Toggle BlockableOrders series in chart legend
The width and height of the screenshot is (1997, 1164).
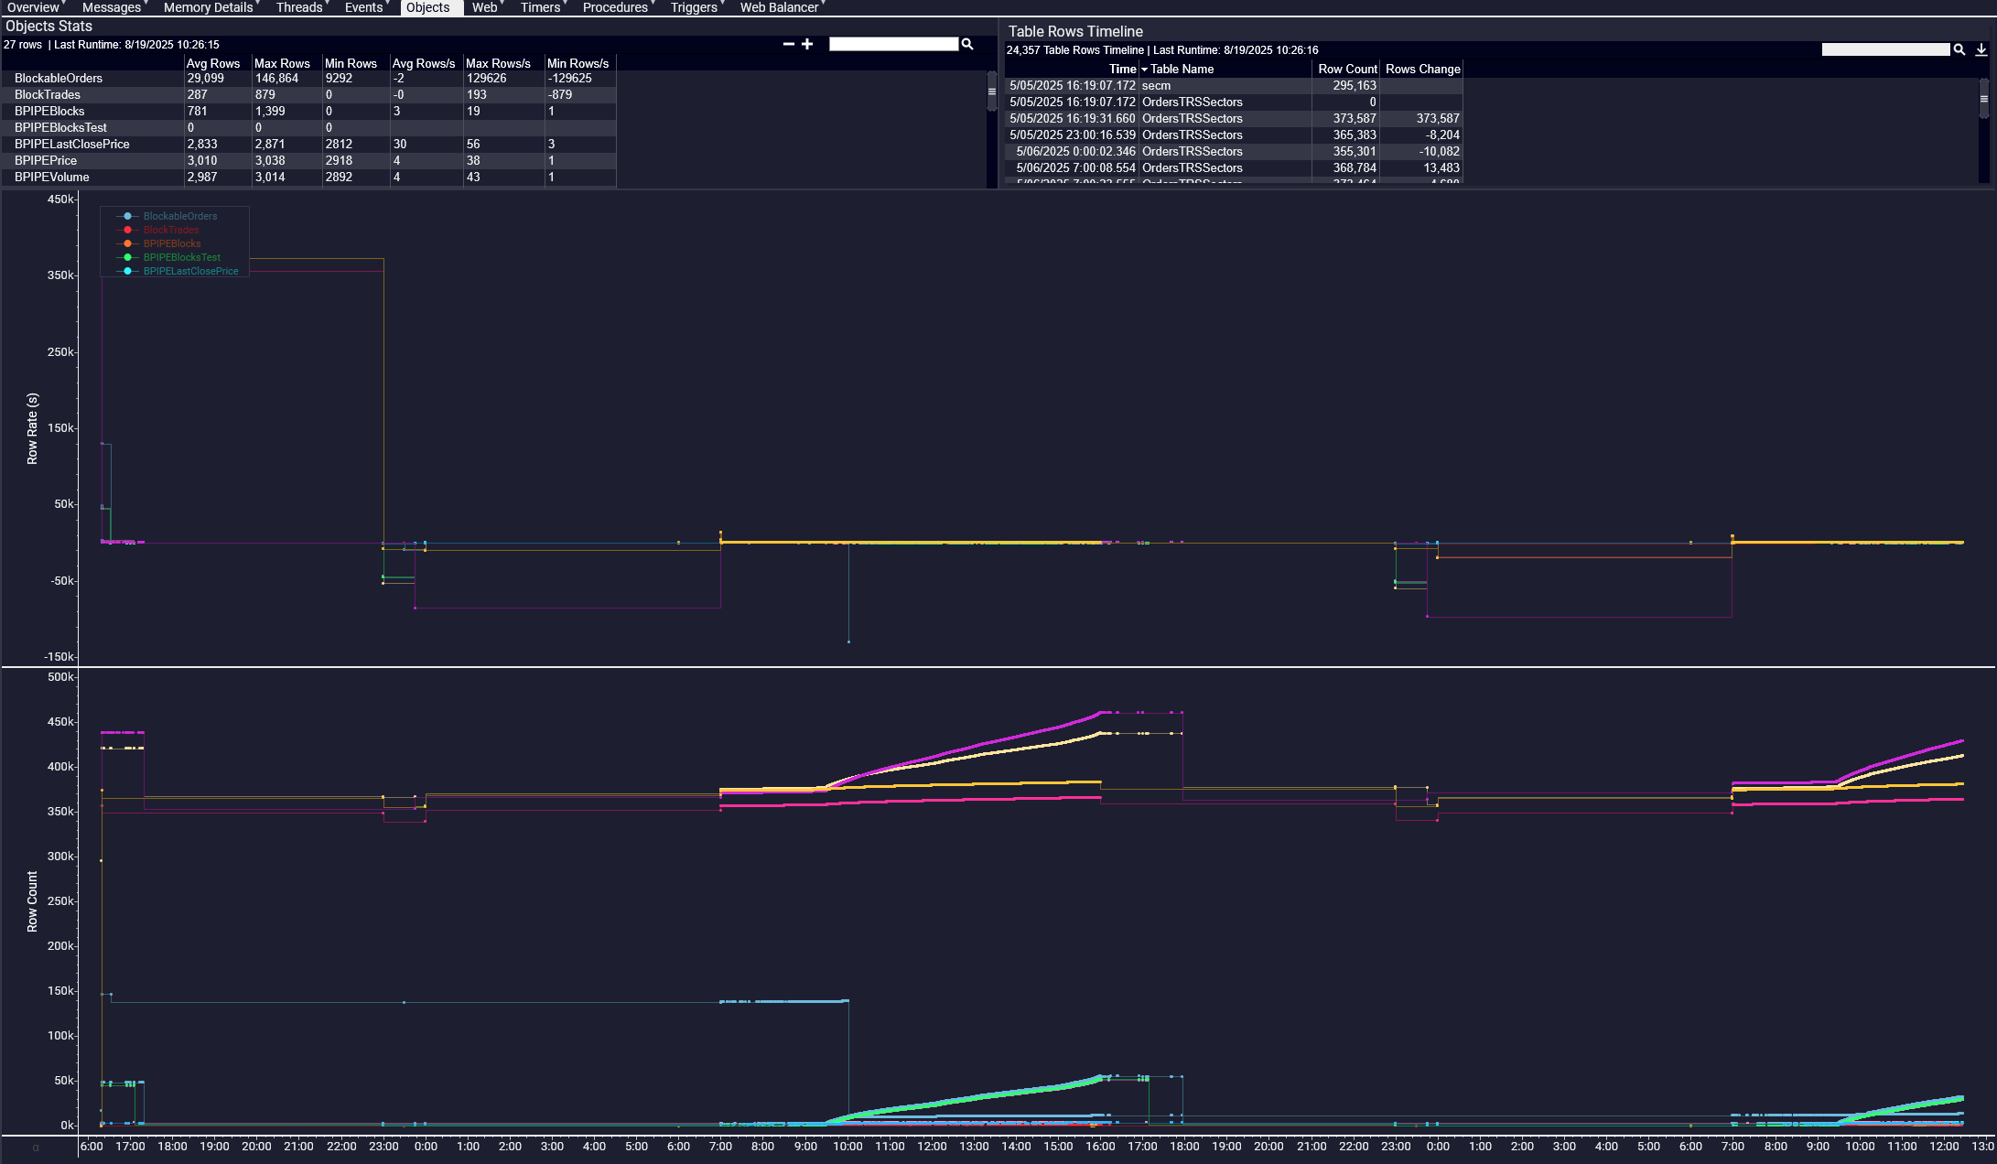tap(179, 216)
